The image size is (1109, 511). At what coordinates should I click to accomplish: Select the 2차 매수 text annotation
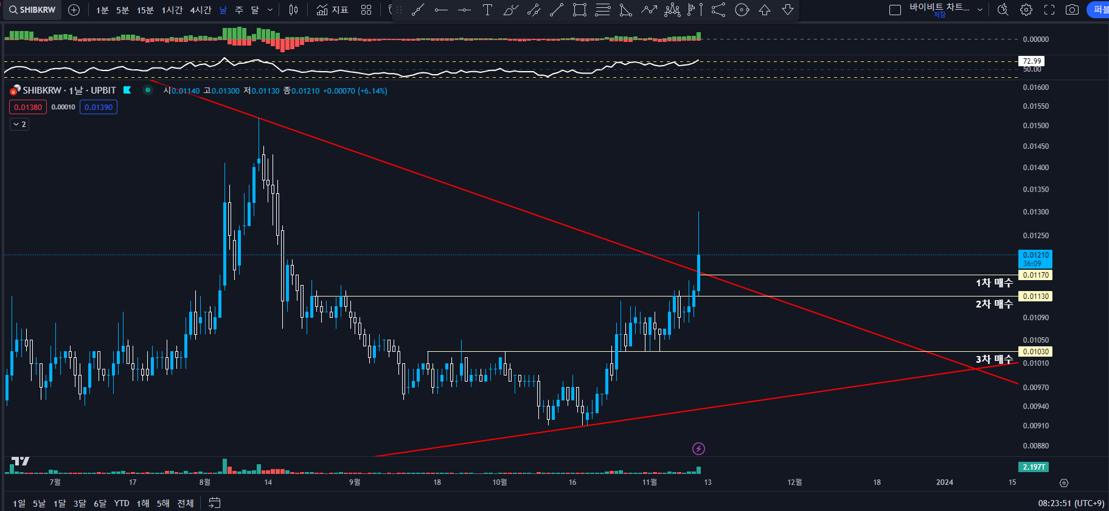(x=994, y=304)
